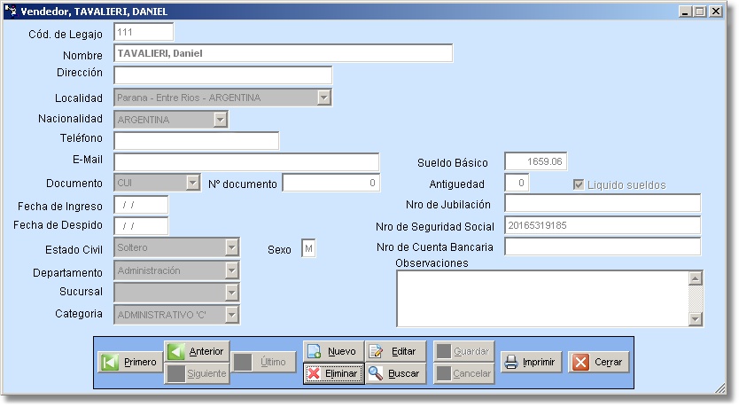Open the Categoria combo box
The image size is (739, 407).
[232, 314]
